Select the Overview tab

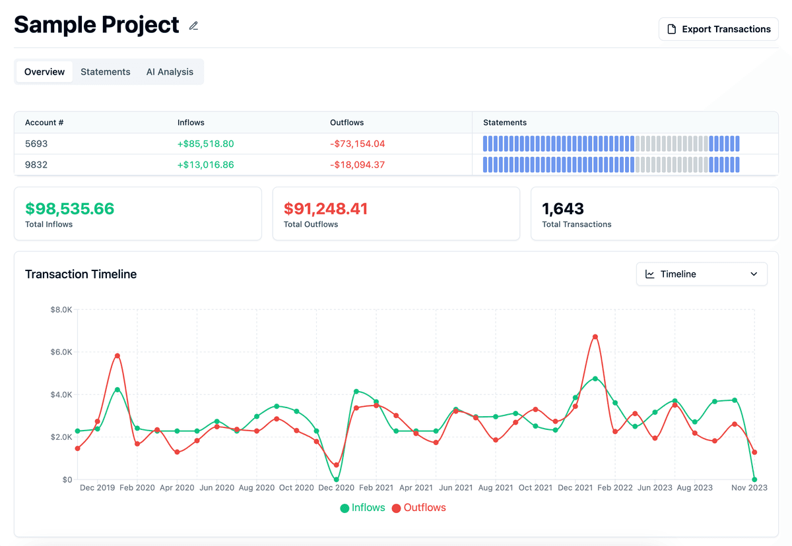44,71
